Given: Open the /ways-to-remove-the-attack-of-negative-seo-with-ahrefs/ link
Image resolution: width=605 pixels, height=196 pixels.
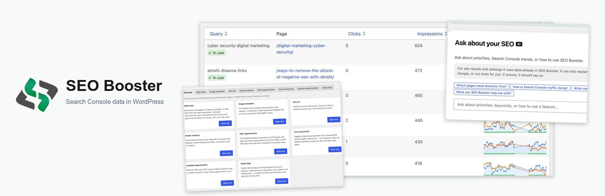Looking at the screenshot, I should (x=305, y=74).
